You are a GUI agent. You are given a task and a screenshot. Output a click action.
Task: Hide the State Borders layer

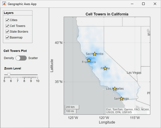(7, 32)
